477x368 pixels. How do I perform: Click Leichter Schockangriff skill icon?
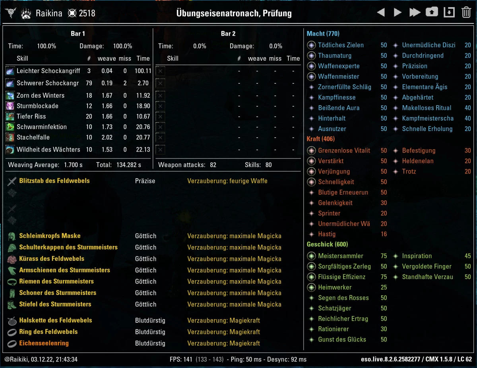pos(10,71)
